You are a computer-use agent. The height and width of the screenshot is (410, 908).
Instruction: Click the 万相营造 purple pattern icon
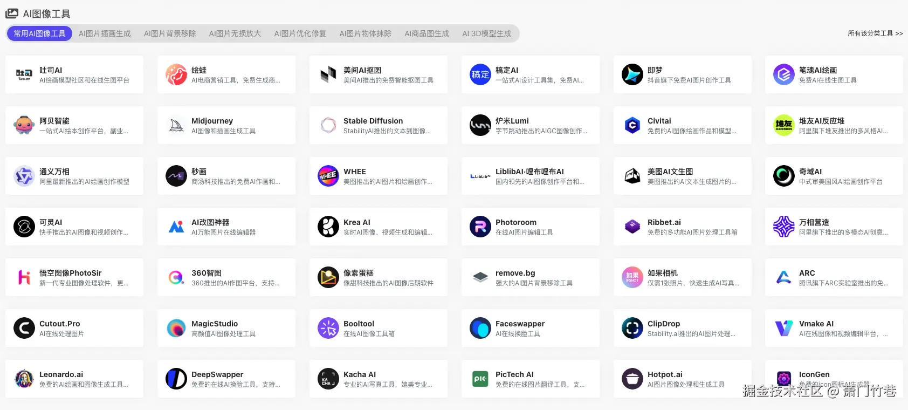pos(784,227)
